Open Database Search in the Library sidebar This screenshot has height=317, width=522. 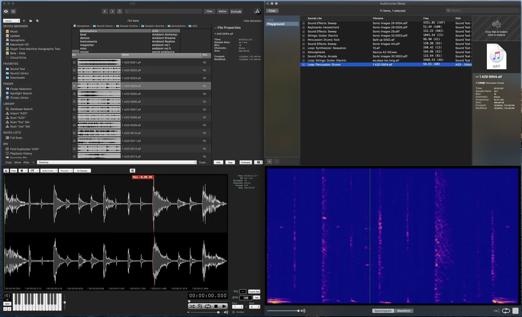21,109
